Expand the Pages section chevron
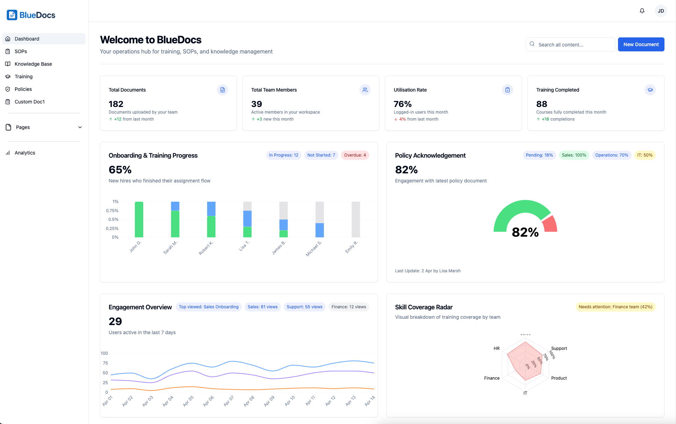 click(x=80, y=127)
